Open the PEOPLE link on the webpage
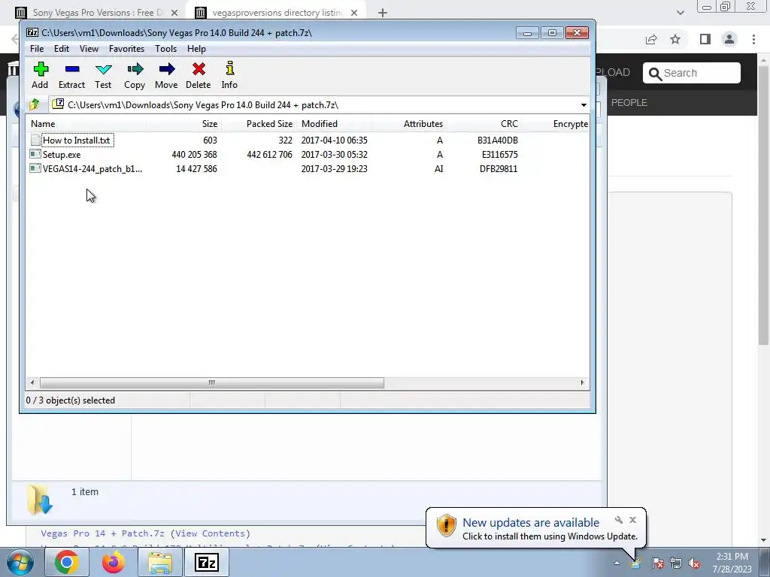The width and height of the screenshot is (770, 577). (629, 102)
